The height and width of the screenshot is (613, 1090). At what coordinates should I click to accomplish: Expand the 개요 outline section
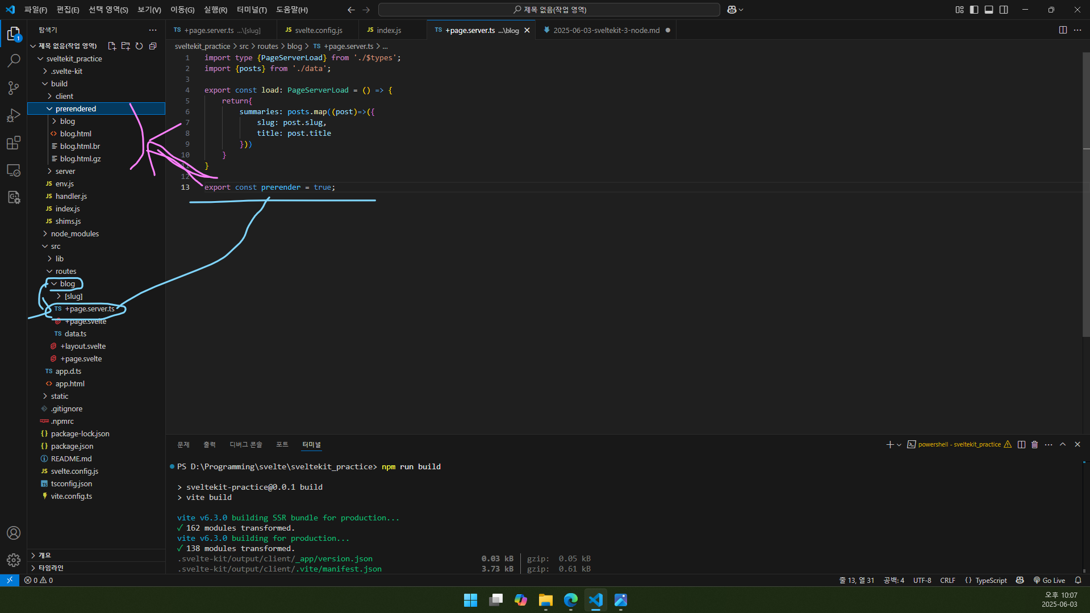(x=96, y=555)
